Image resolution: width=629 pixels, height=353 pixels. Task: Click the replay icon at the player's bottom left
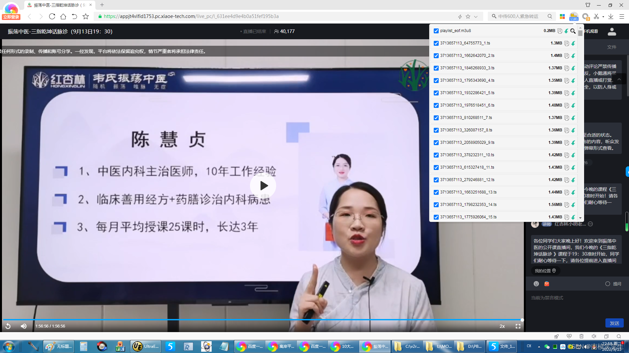tap(8, 326)
